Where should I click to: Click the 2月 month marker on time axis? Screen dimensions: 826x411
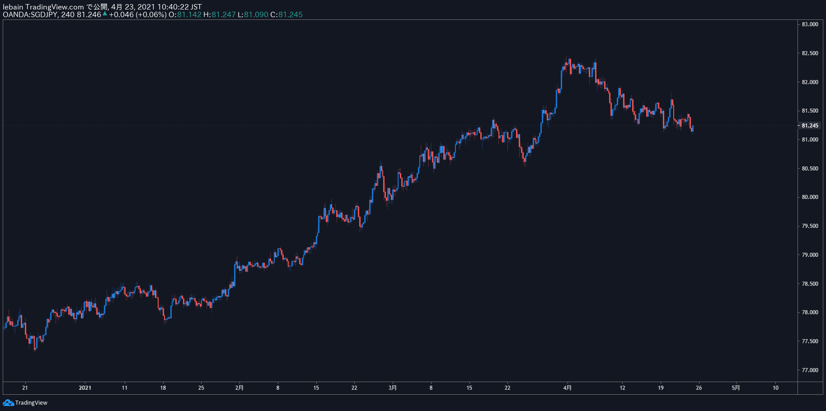(x=239, y=387)
